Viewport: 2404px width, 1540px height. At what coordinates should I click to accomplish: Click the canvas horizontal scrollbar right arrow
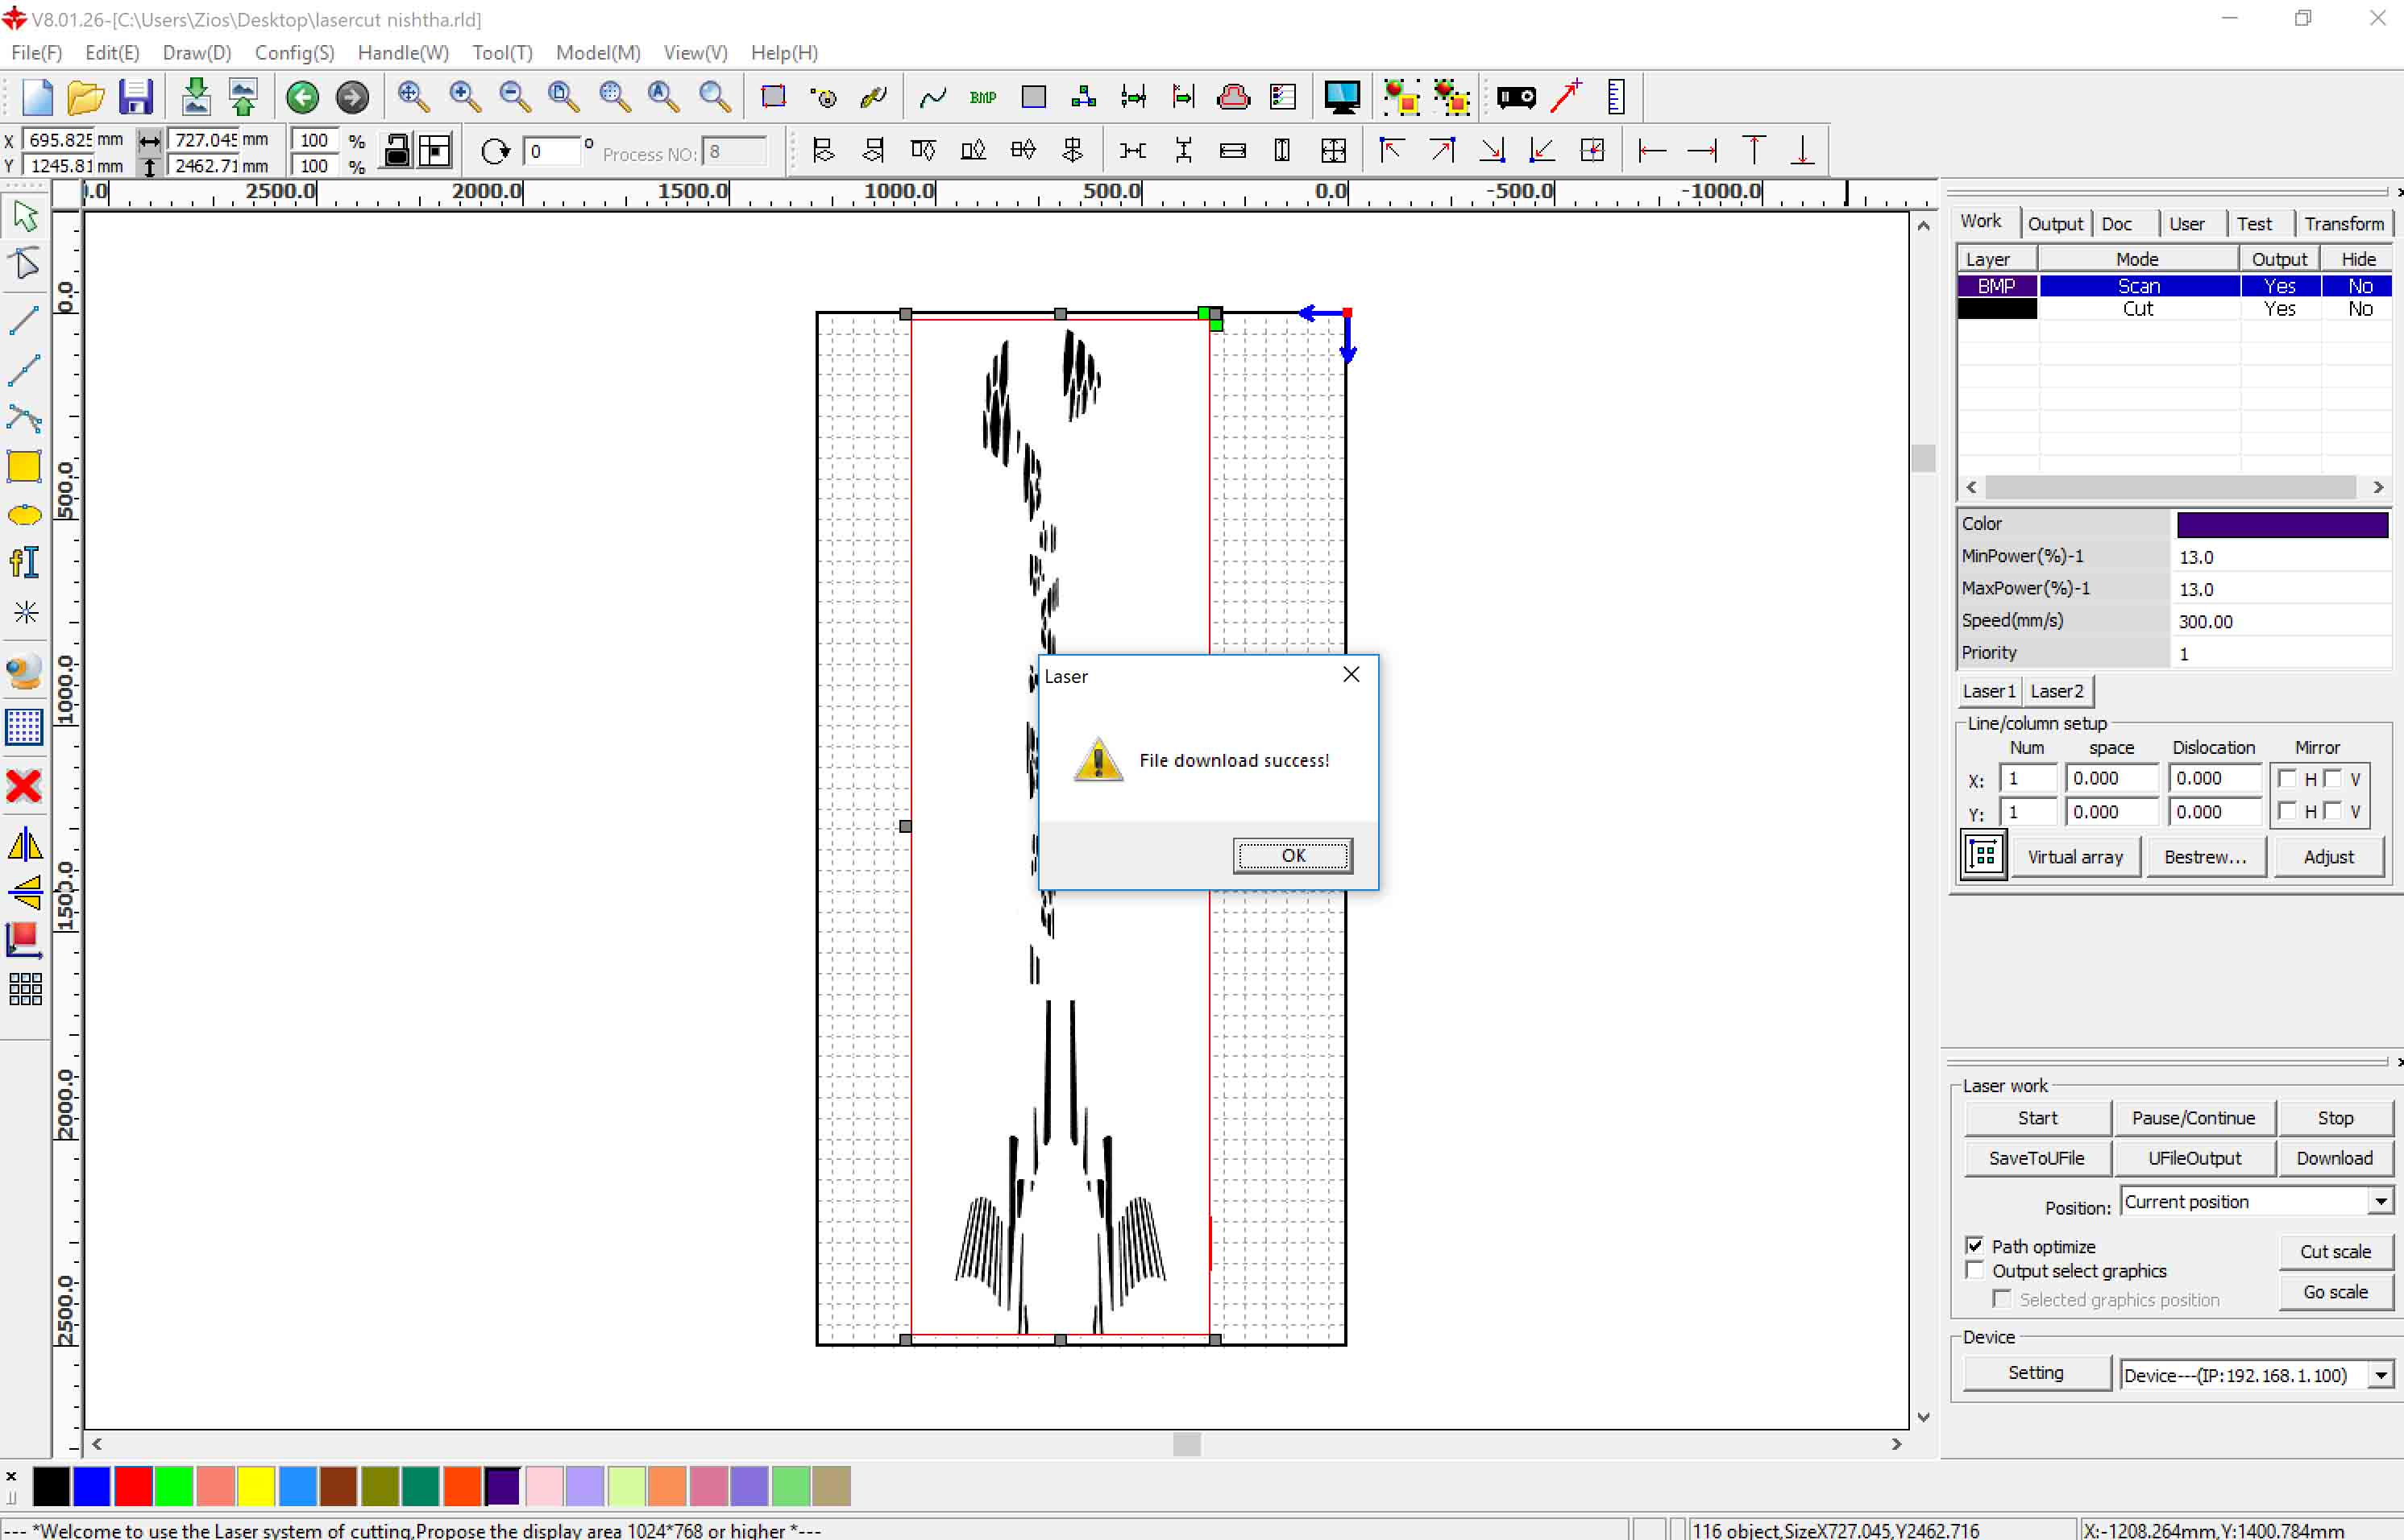pyautogui.click(x=1895, y=1445)
